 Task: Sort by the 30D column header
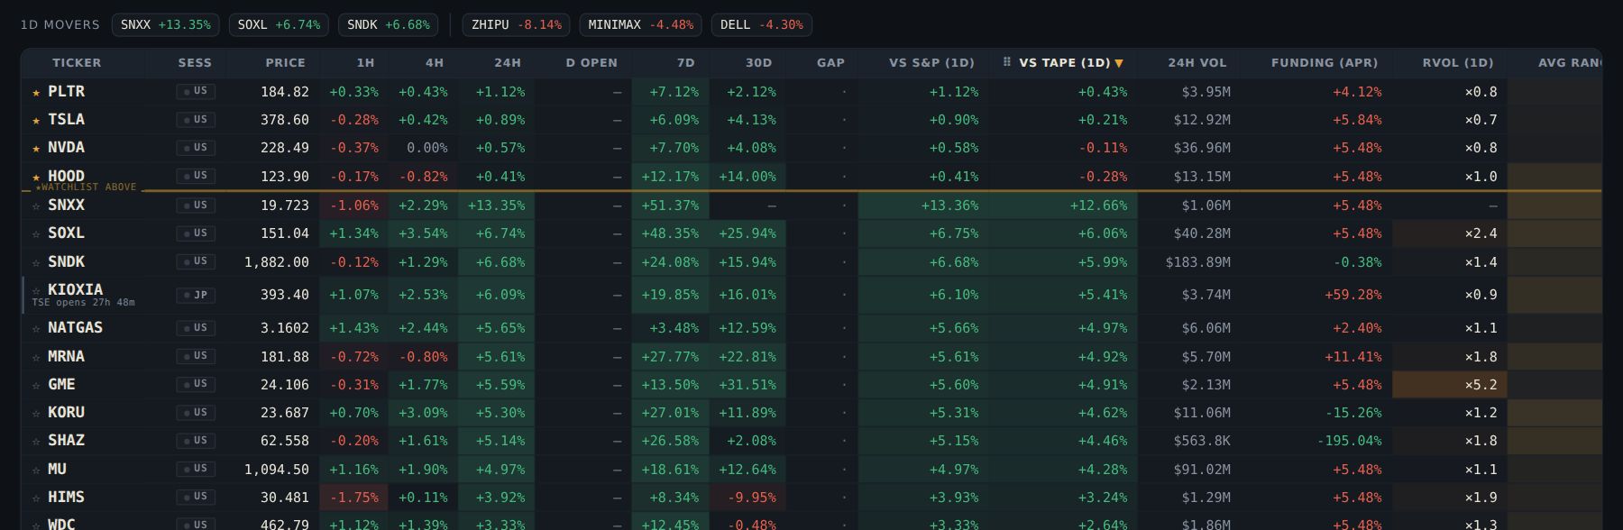(759, 63)
